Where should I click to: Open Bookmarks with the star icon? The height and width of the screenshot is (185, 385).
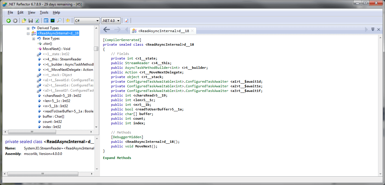tap(68, 21)
